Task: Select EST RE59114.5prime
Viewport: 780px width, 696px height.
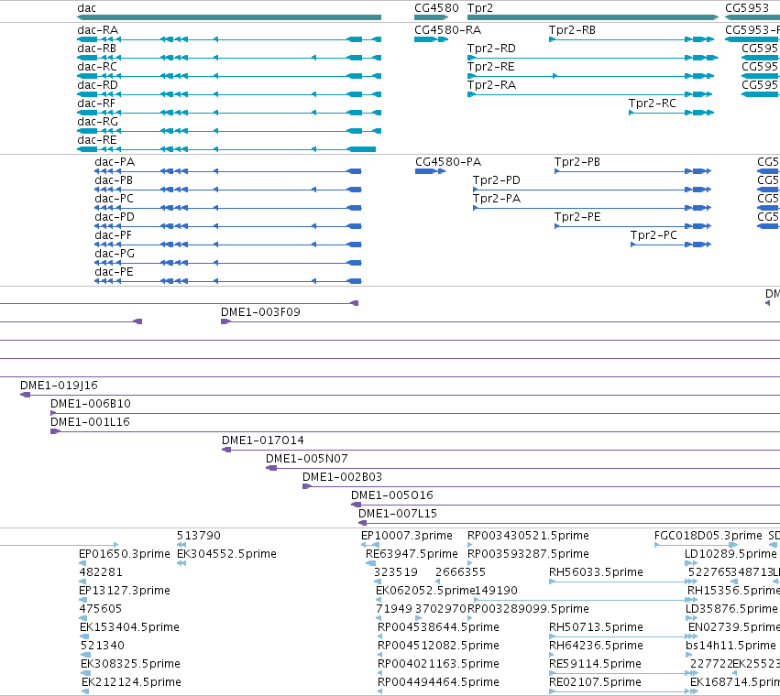Action: (x=595, y=664)
